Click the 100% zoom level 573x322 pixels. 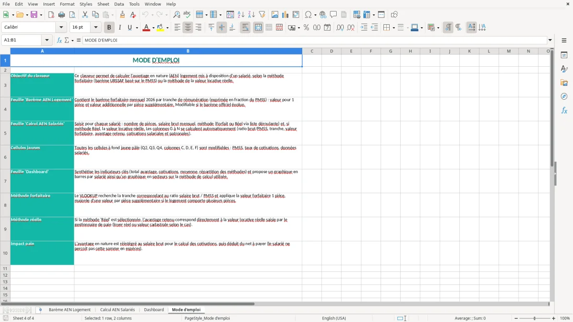point(565,318)
